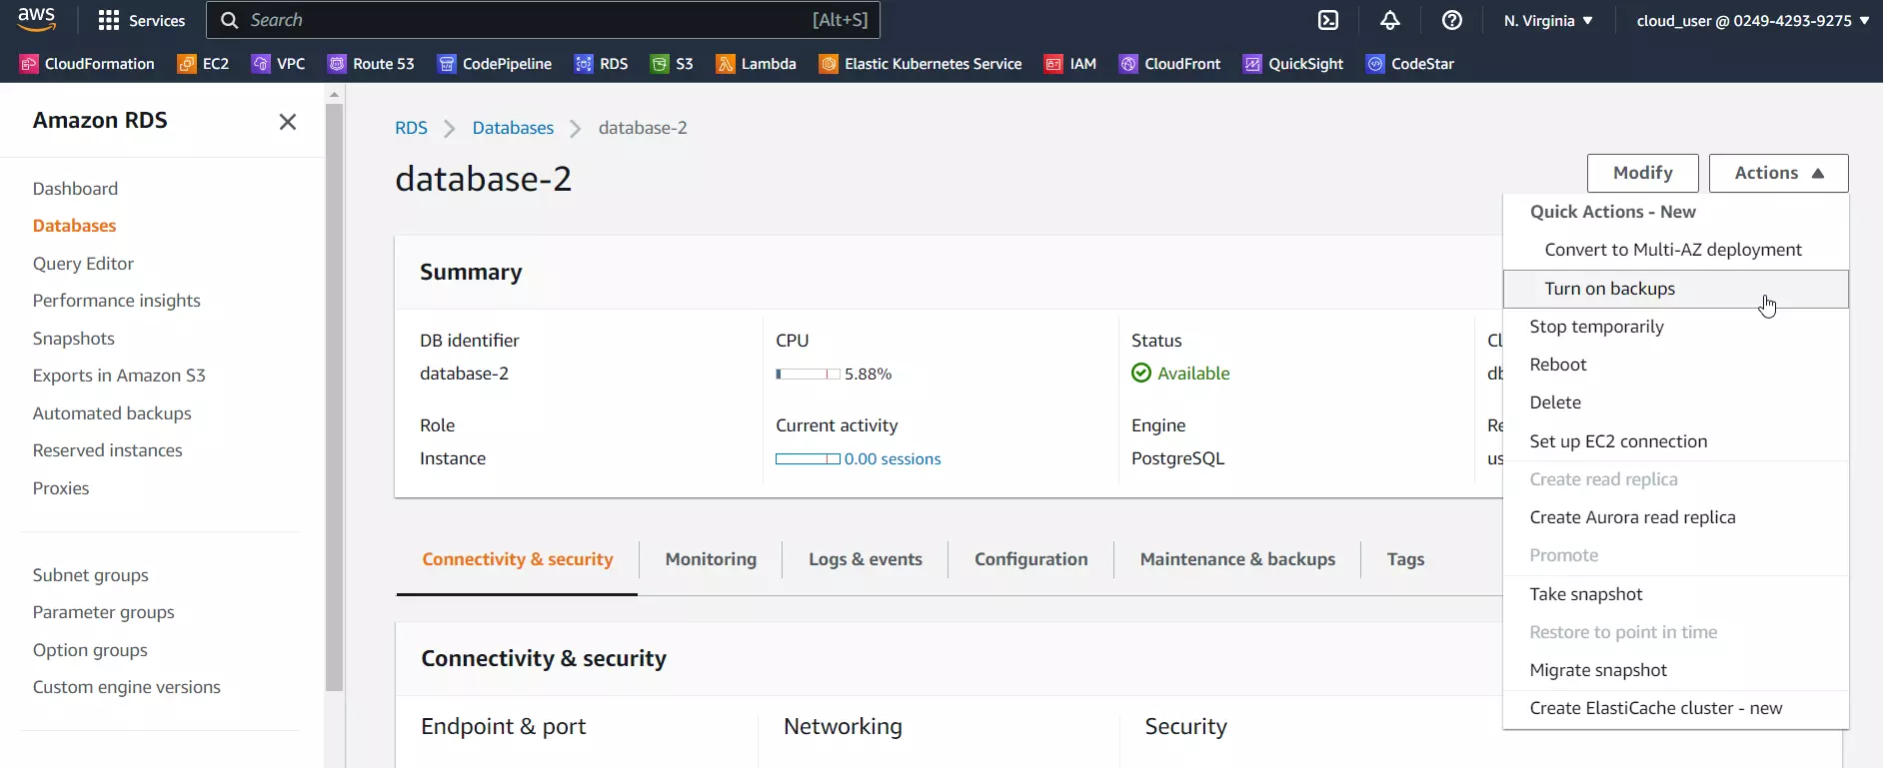The image size is (1883, 768).
Task: Switch to Connectivity & security tab
Action: tap(518, 559)
